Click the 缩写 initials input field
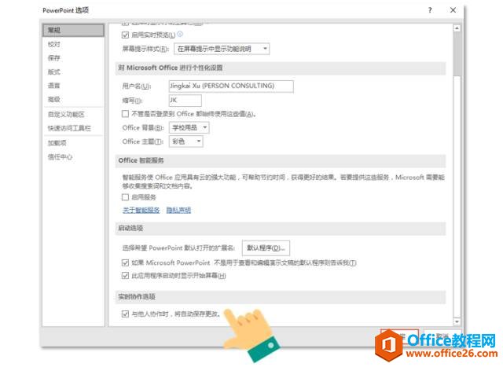 click(185, 100)
